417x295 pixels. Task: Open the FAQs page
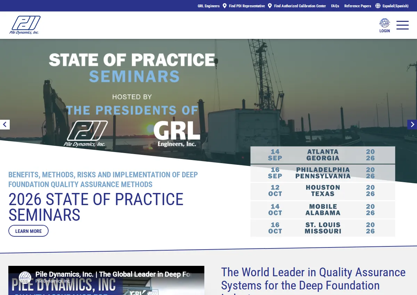pyautogui.click(x=335, y=6)
